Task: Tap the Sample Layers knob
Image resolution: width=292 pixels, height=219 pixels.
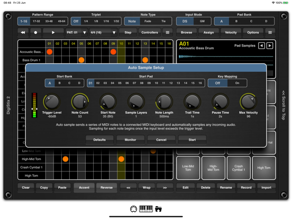Action: 136,102
